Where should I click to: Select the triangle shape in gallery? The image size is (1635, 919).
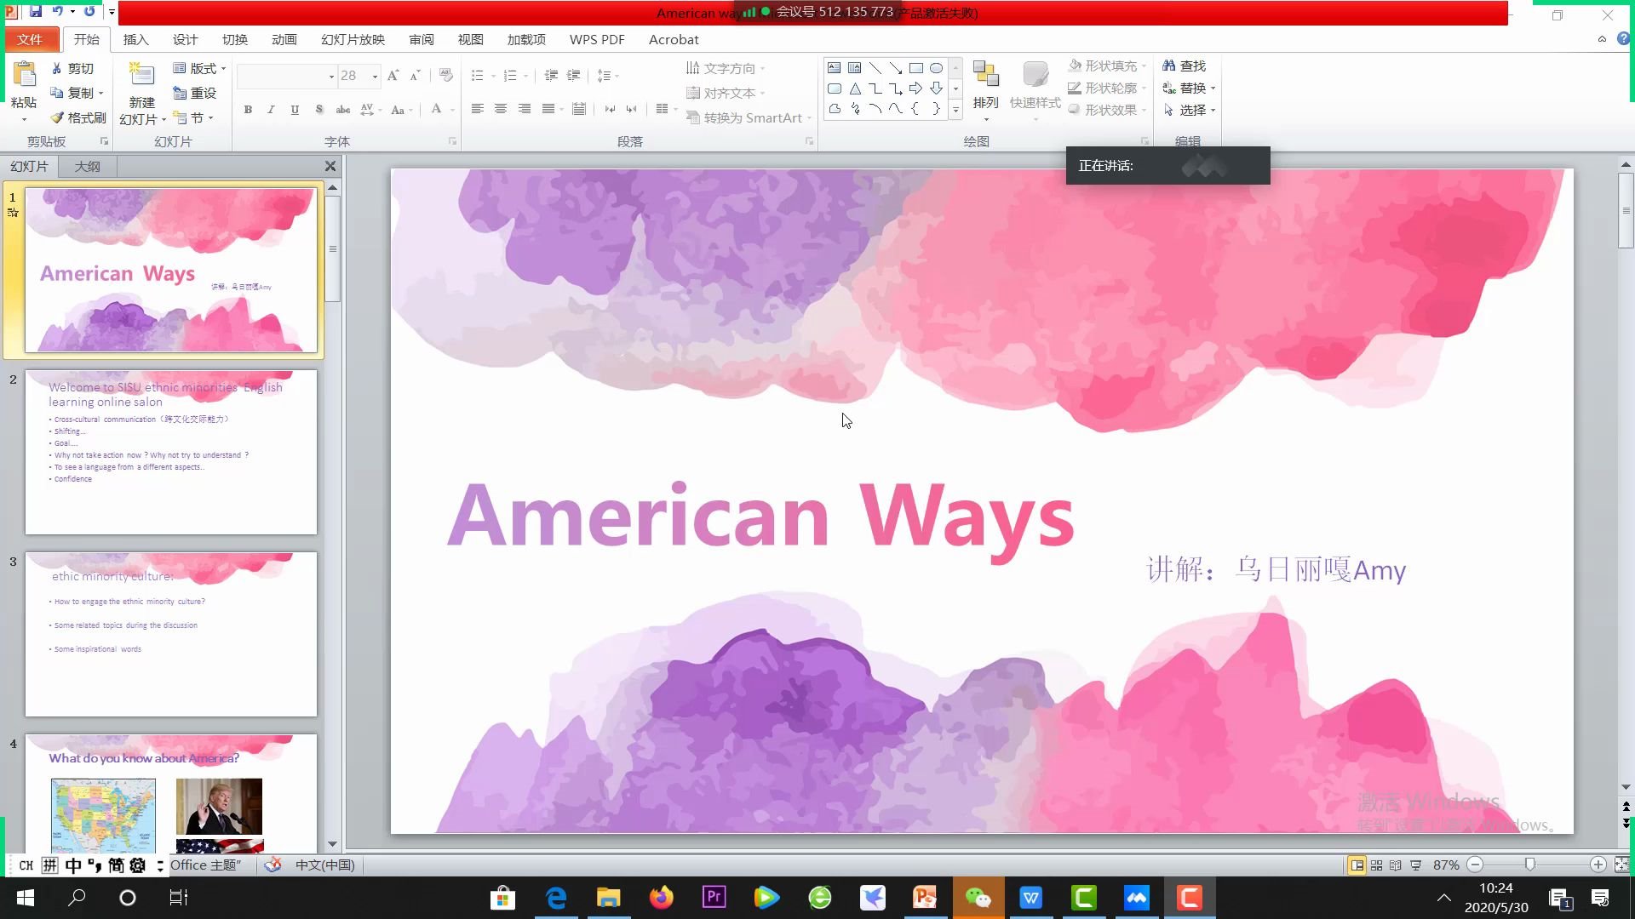click(854, 88)
